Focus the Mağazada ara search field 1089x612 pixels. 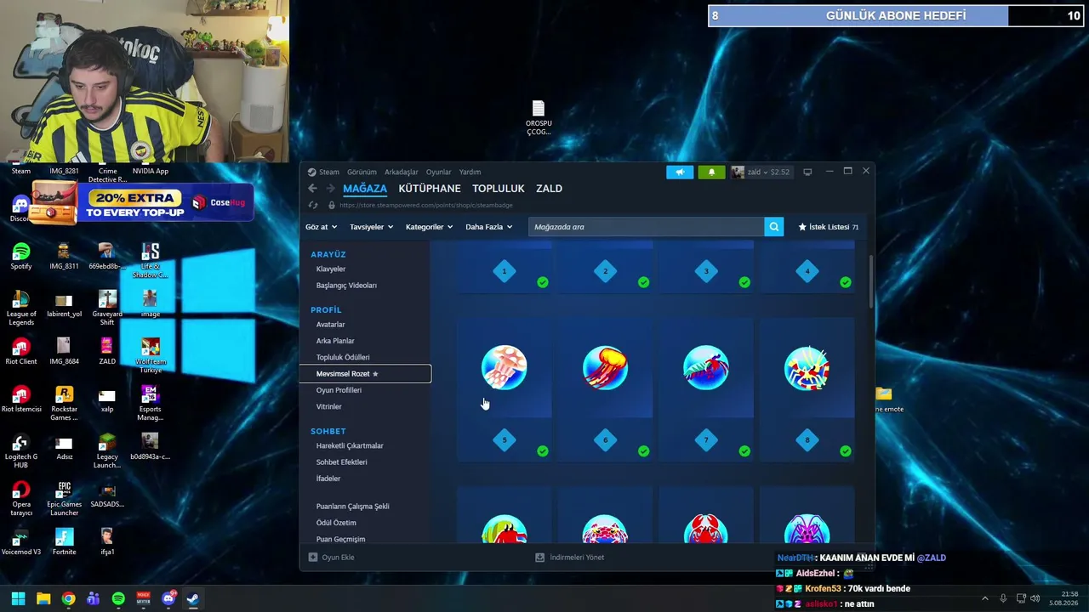pyautogui.click(x=646, y=227)
